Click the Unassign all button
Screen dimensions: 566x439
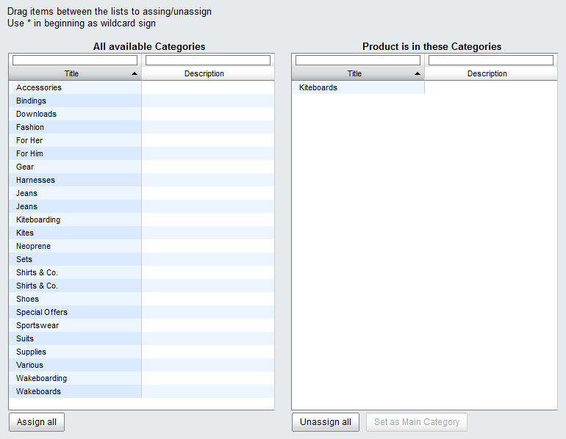(325, 422)
